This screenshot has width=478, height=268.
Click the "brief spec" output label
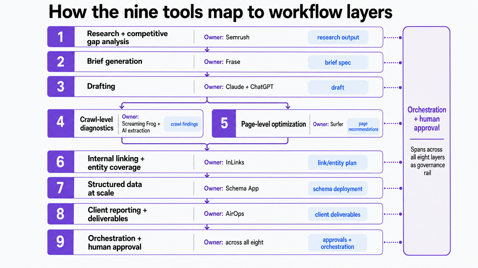click(338, 63)
